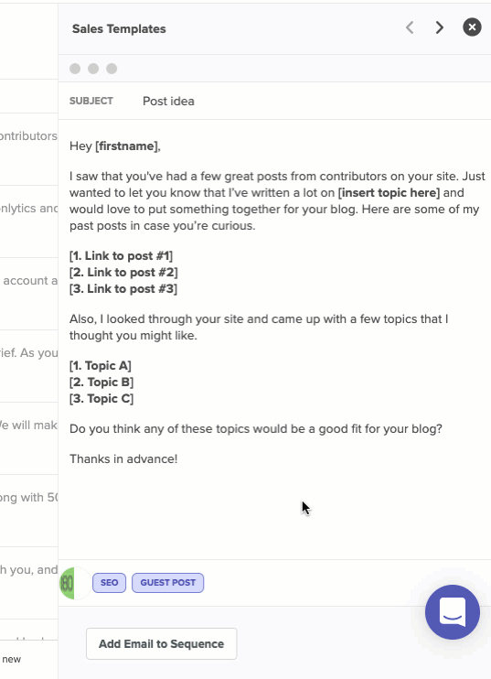Click the Topic A placeholder
The image size is (491, 679).
(x=101, y=366)
